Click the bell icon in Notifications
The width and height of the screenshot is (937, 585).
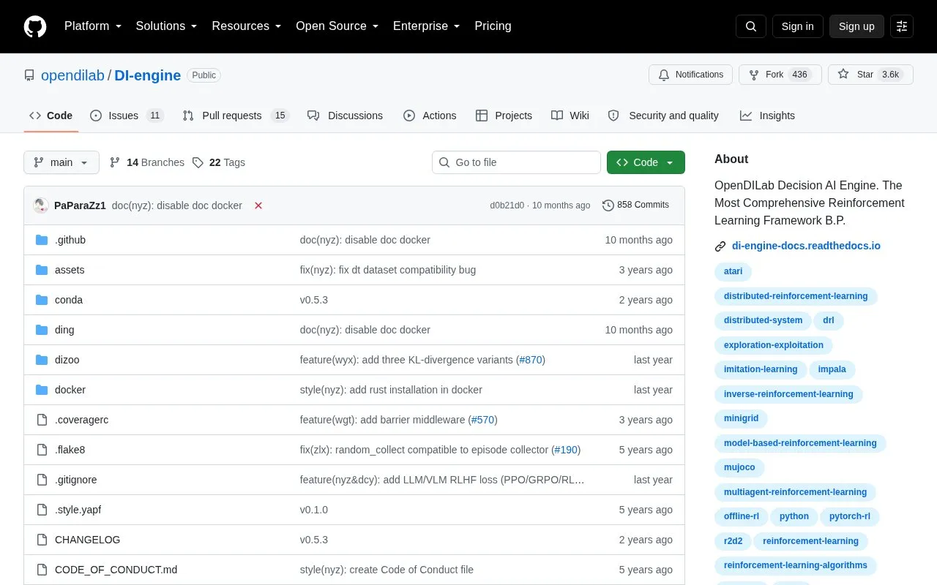point(664,75)
